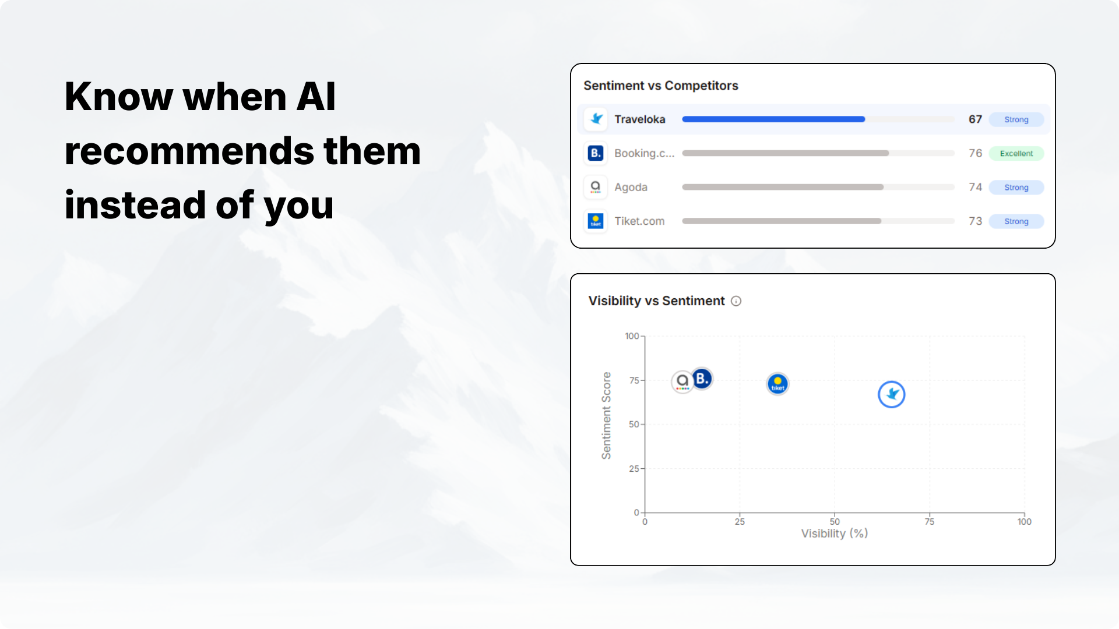Click the Sentiment vs Competitors heading

coord(661,86)
